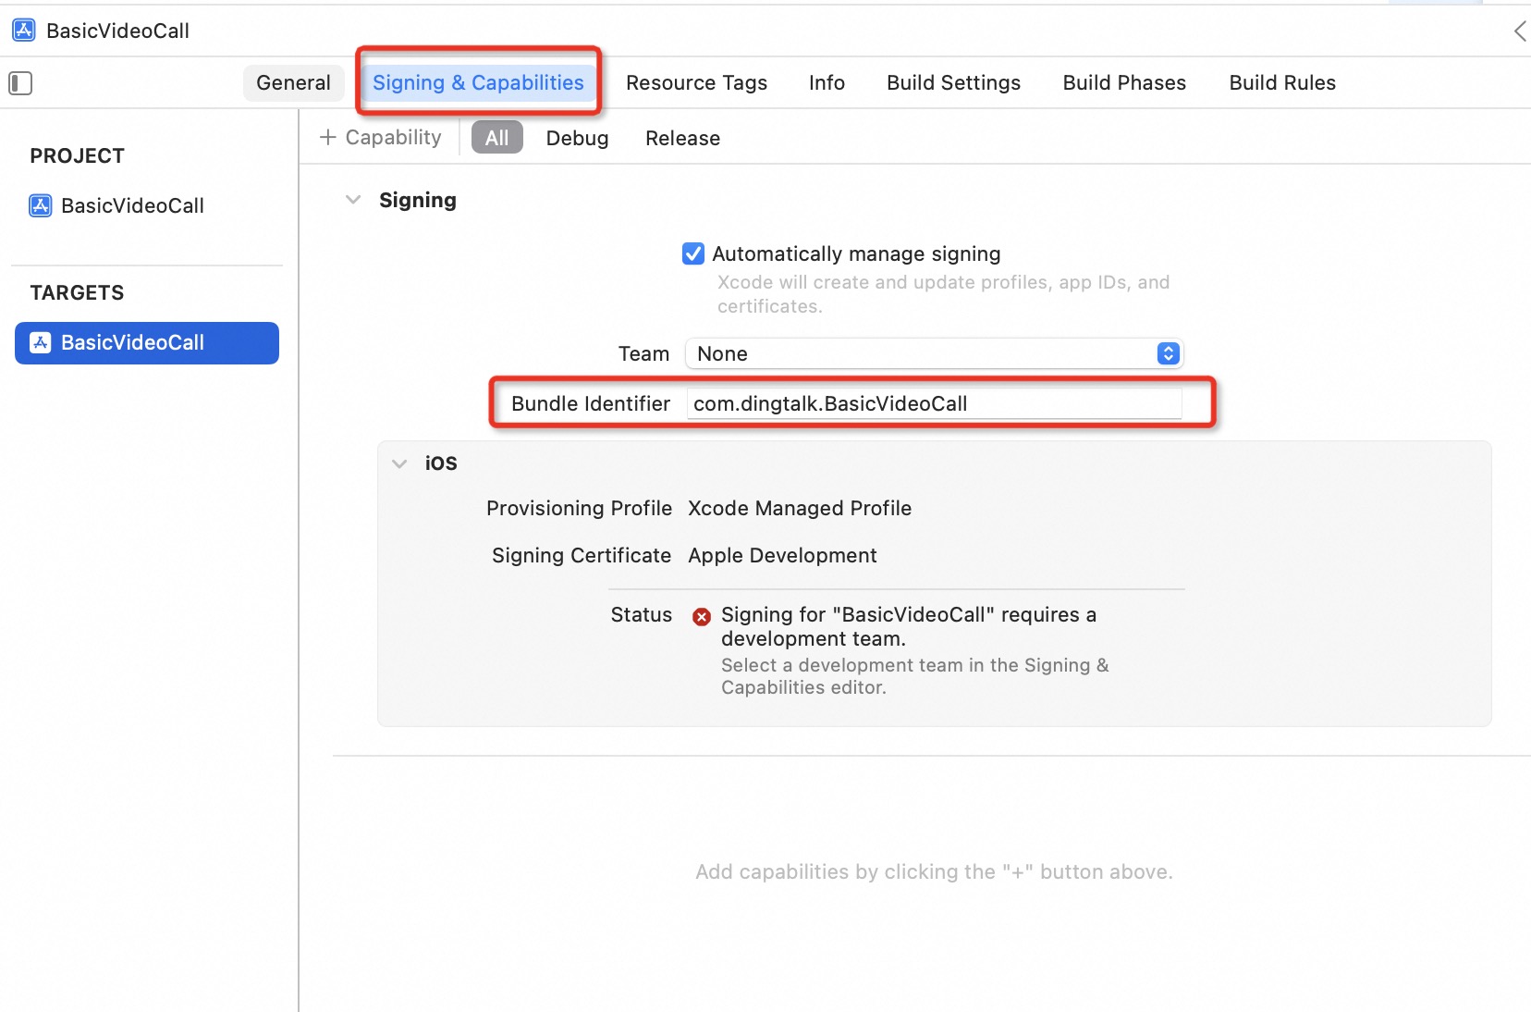The image size is (1531, 1012).
Task: Click the project icon beside BasicVideoCall project
Action: [41, 205]
